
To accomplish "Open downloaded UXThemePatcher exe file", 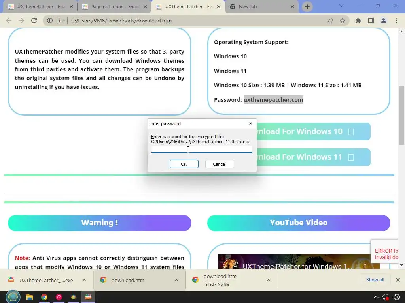I will click(x=41, y=281).
